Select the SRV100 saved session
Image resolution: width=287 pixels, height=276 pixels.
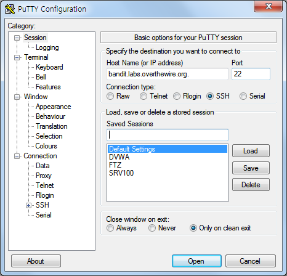pyautogui.click(x=168, y=173)
